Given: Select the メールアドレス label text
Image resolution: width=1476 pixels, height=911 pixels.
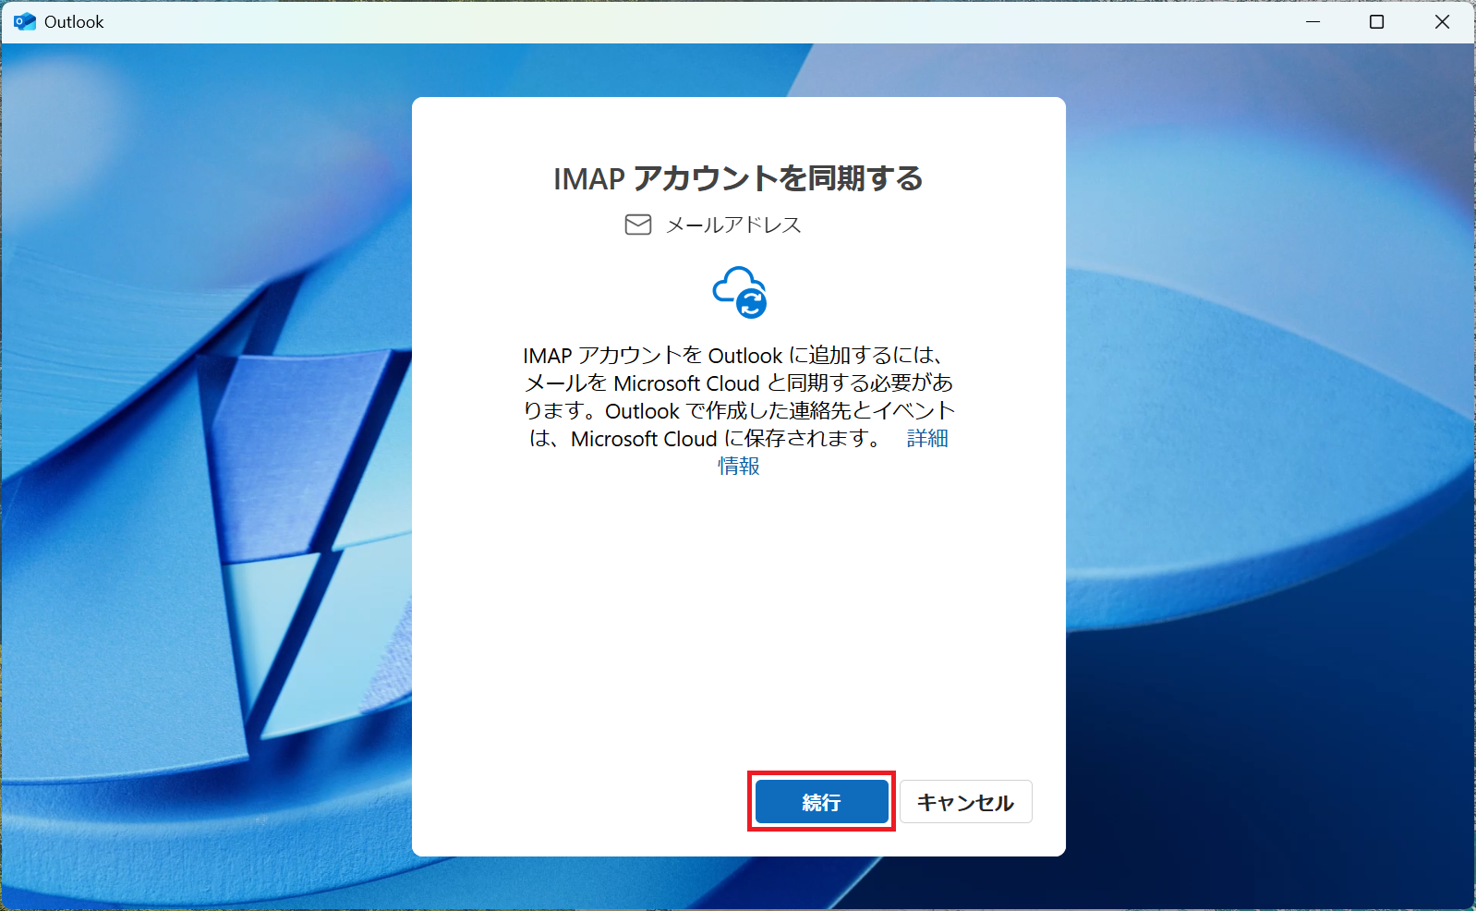Looking at the screenshot, I should click(733, 225).
